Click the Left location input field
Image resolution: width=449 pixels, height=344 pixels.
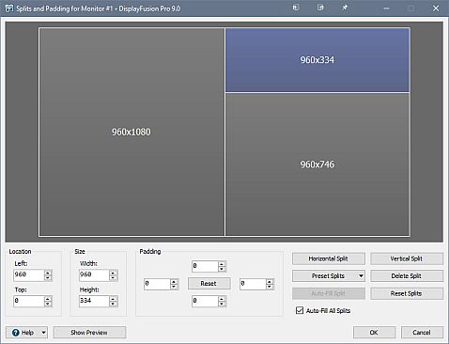[x=29, y=275]
